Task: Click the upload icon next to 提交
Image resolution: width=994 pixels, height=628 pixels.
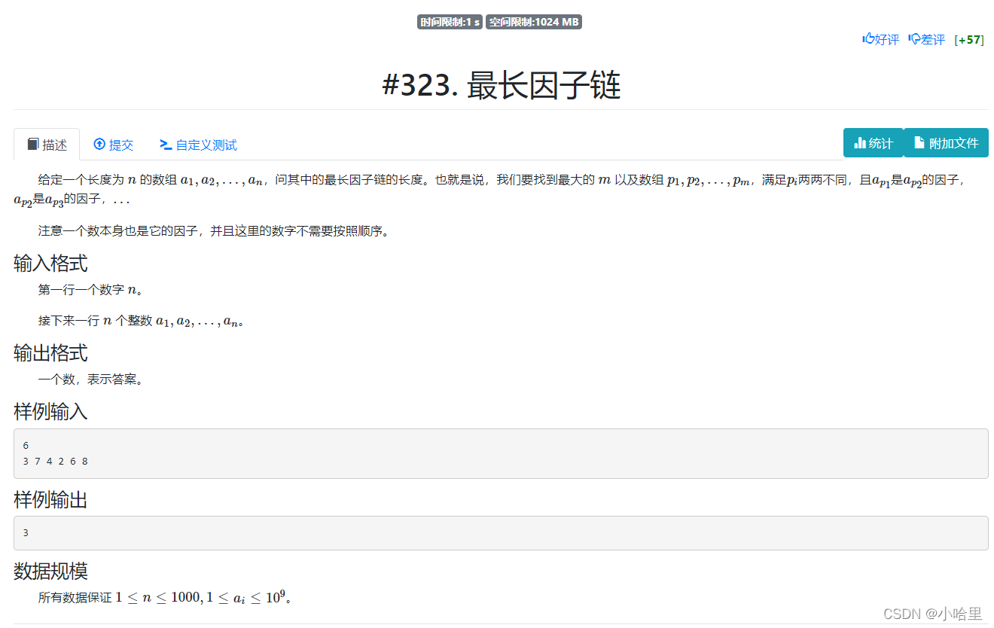Action: click(x=99, y=144)
